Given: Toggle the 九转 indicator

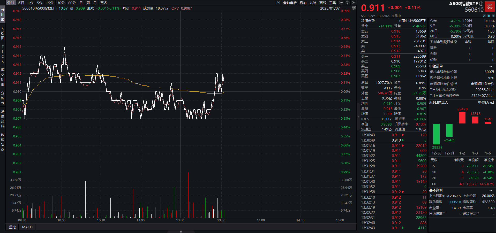Looking at the screenshot, I should (313, 3).
